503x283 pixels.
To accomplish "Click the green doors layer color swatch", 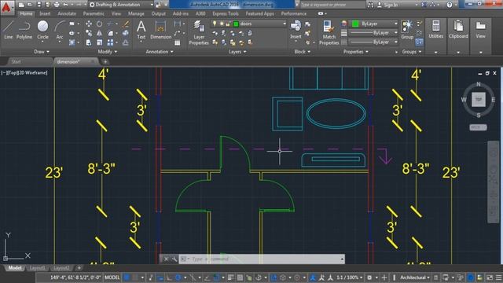I will pyautogui.click(x=236, y=24).
